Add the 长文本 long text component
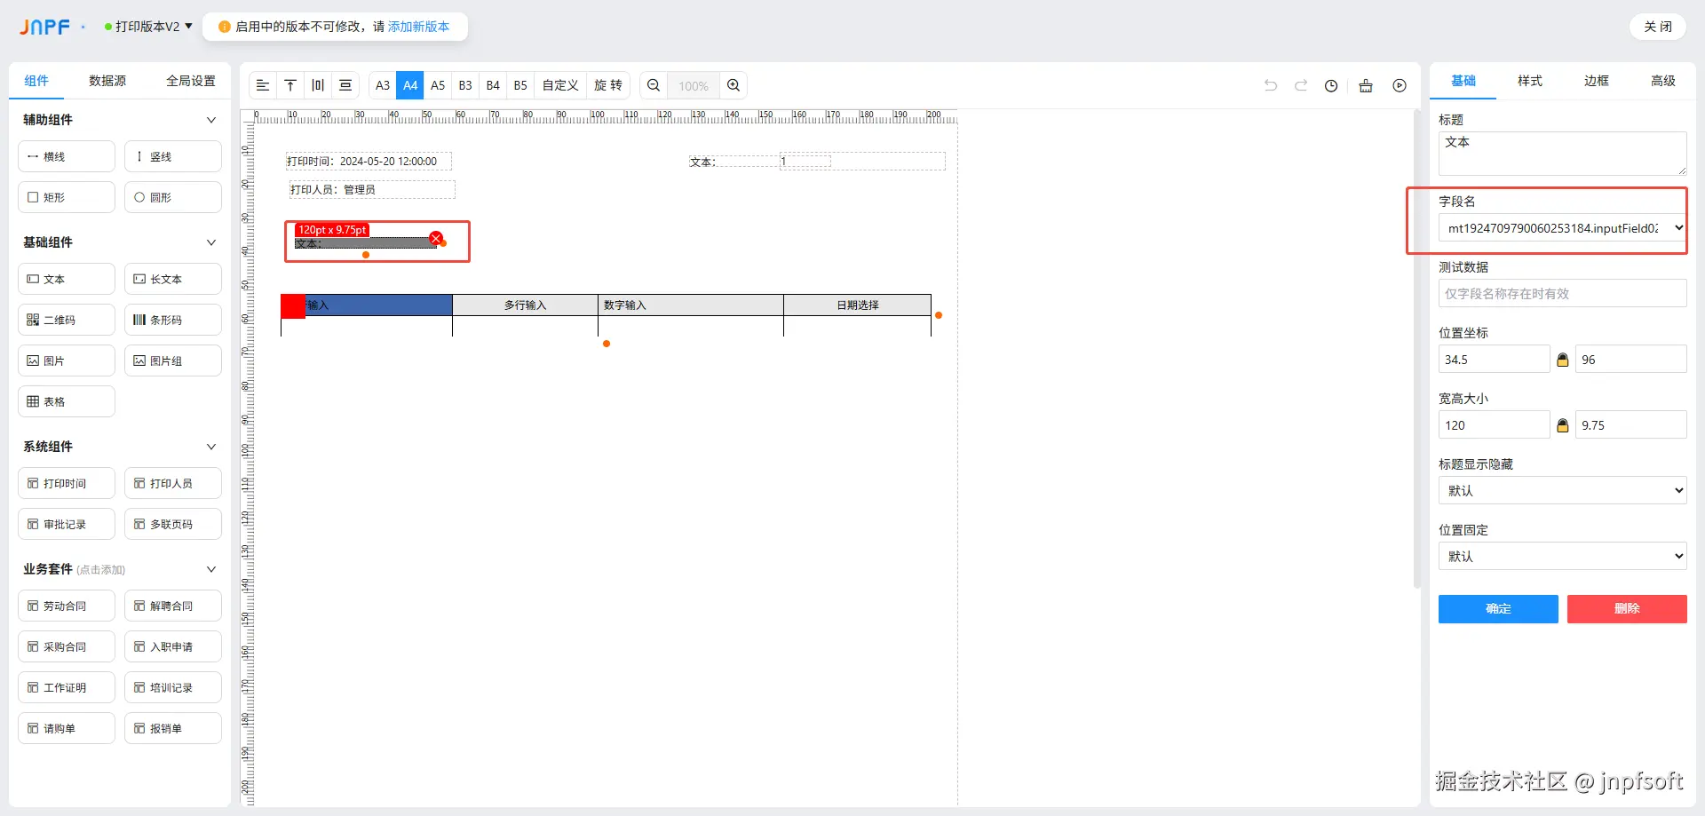This screenshot has width=1705, height=816. tap(173, 279)
